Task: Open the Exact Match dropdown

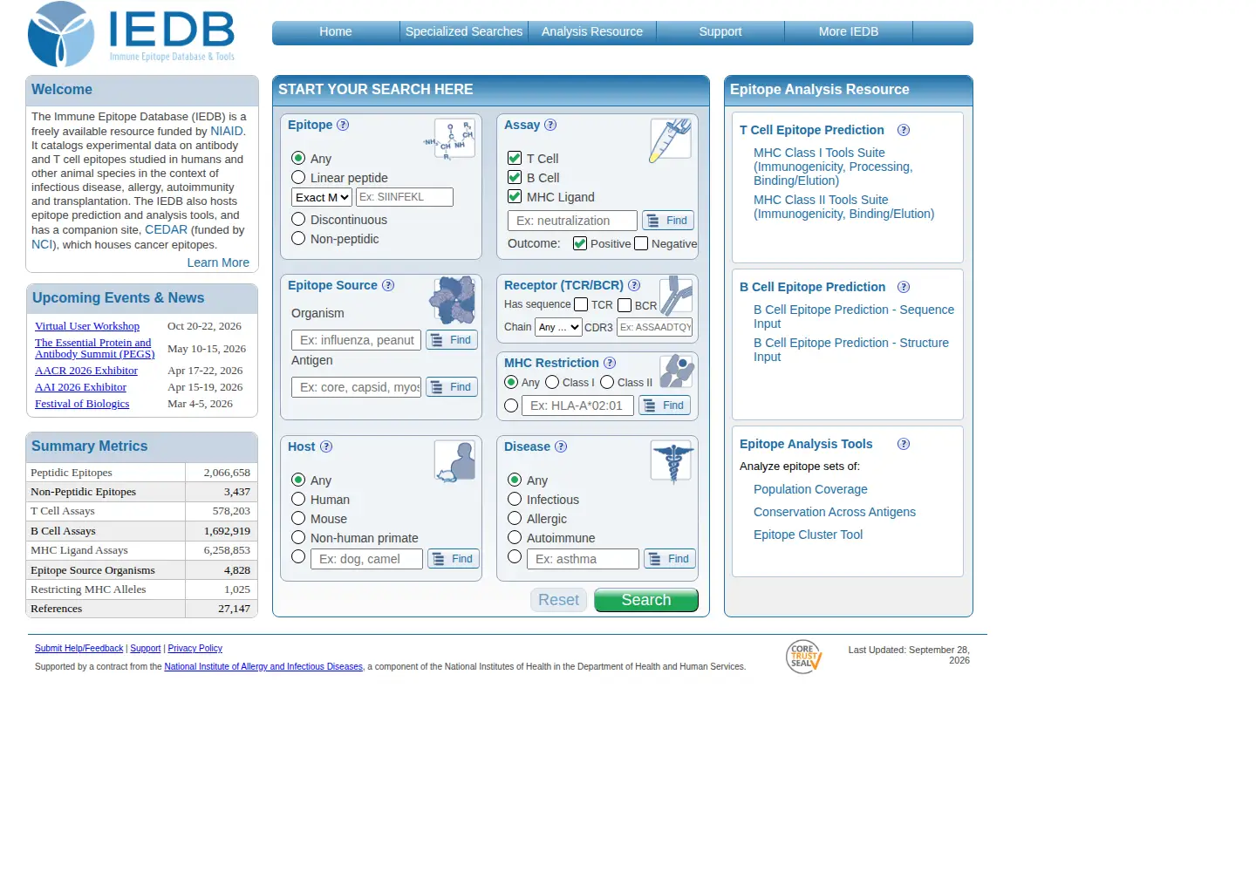Action: pos(322,197)
